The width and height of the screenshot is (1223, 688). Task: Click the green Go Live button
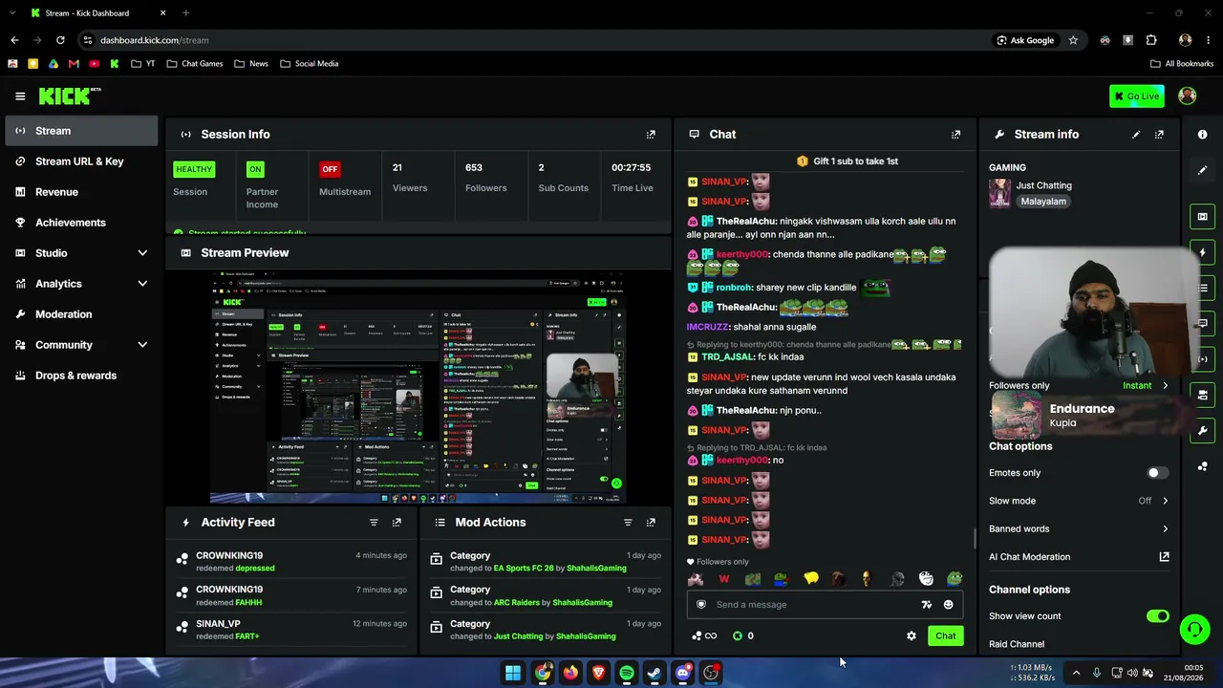(x=1137, y=96)
